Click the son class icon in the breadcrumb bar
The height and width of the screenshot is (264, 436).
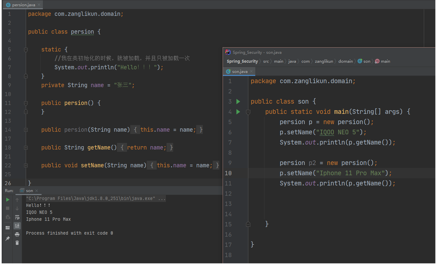click(x=359, y=61)
